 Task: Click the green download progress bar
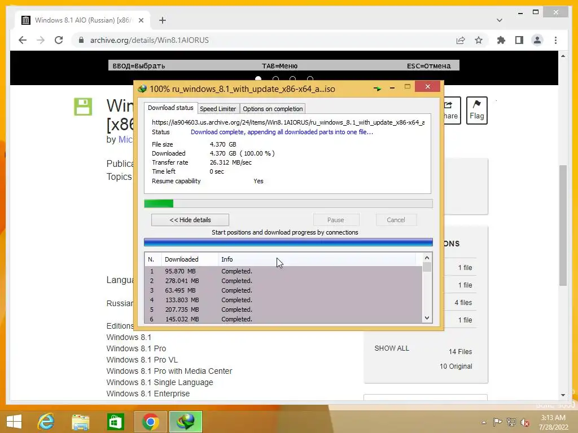tap(288, 204)
